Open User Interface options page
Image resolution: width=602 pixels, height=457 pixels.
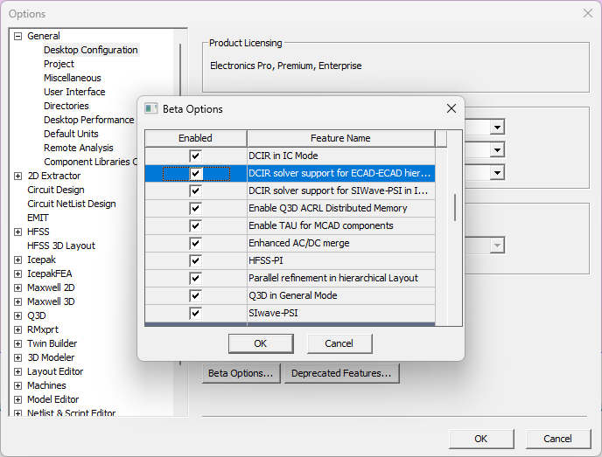pos(74,92)
